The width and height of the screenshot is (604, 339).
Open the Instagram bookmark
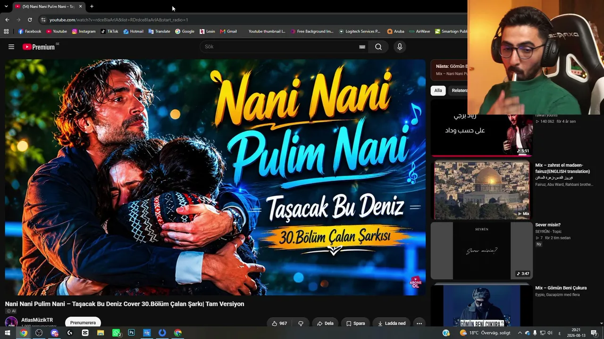84,32
